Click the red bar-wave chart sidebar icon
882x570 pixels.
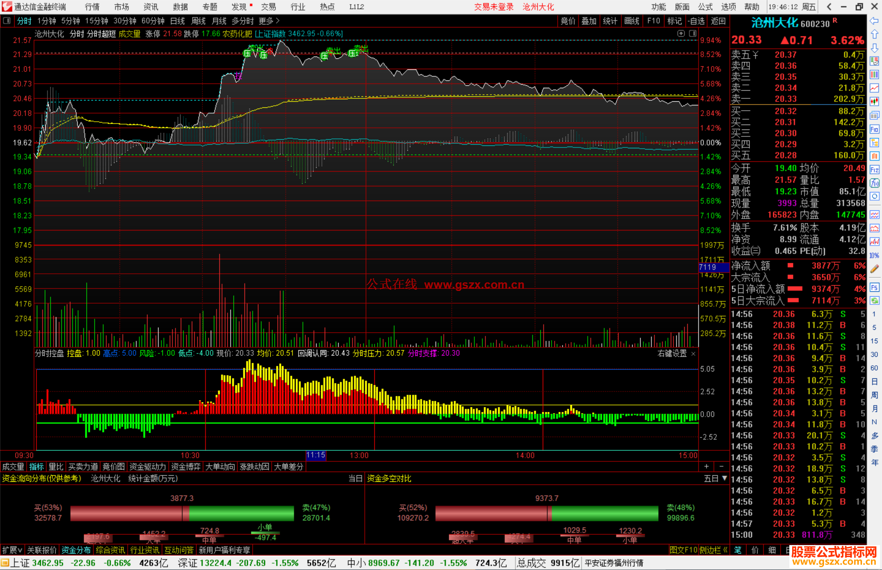tap(874, 242)
